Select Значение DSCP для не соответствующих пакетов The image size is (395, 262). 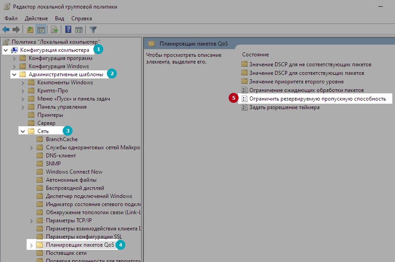pyautogui.click(x=310, y=64)
